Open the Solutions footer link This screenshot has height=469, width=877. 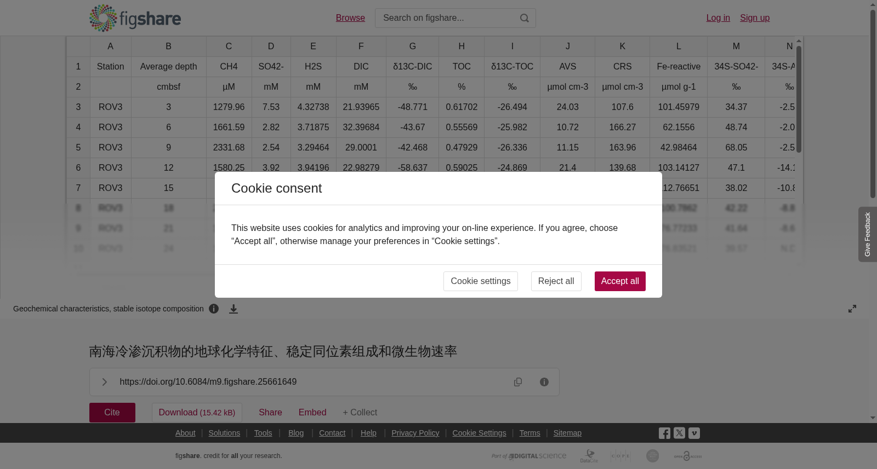pos(224,433)
